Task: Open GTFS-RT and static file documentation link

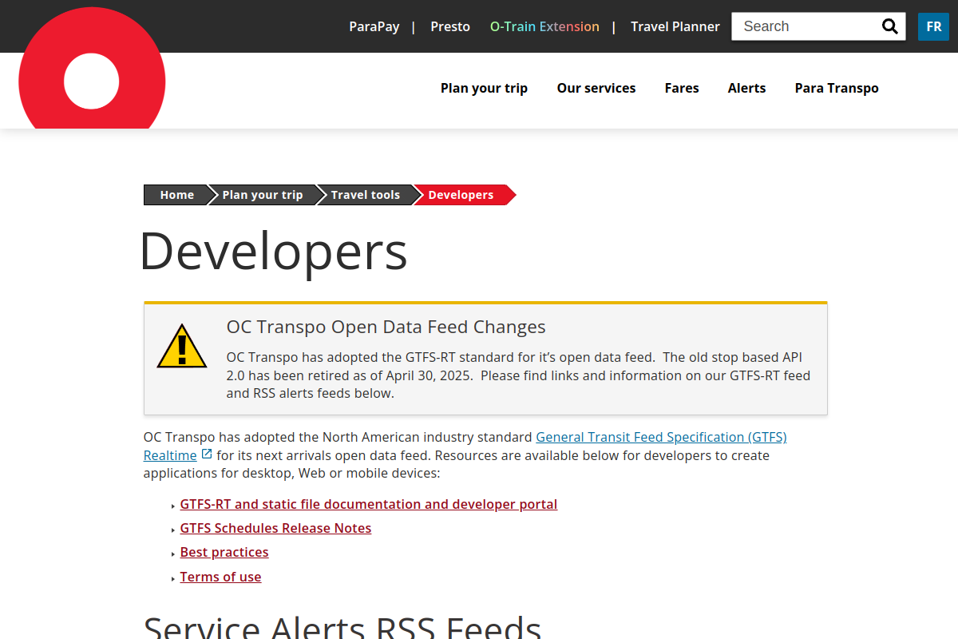Action: point(369,504)
